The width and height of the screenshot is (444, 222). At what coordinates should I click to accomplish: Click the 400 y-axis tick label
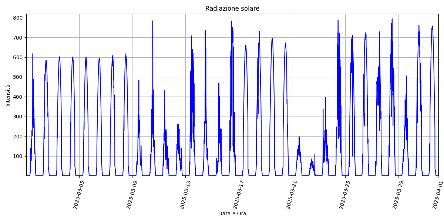pos(18,97)
